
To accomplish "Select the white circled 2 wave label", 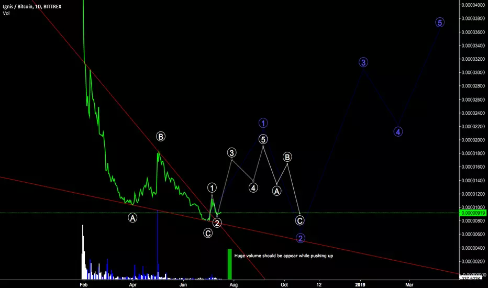I will point(217,223).
